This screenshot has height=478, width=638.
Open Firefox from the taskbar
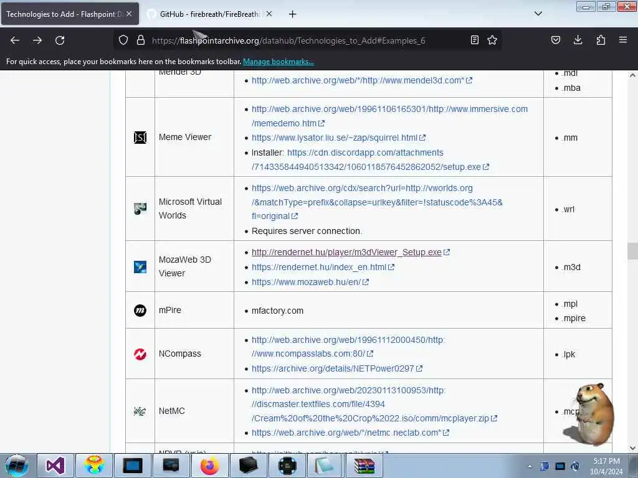tap(210, 466)
